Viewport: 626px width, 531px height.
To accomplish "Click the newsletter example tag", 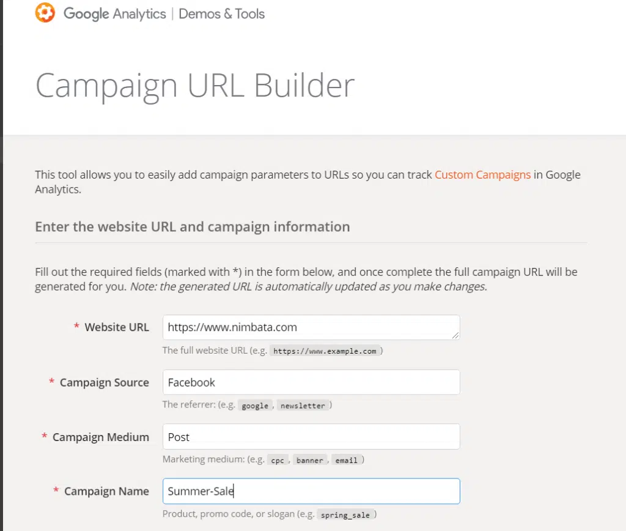I will (303, 405).
